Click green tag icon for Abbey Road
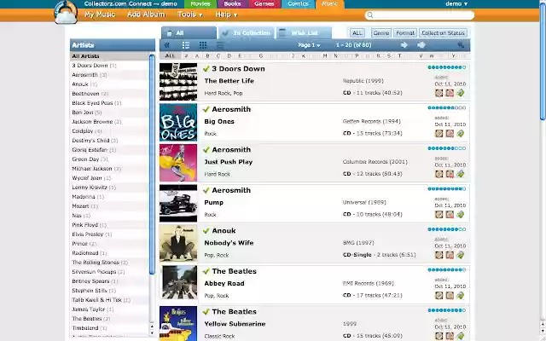The image size is (546, 341). (x=461, y=296)
